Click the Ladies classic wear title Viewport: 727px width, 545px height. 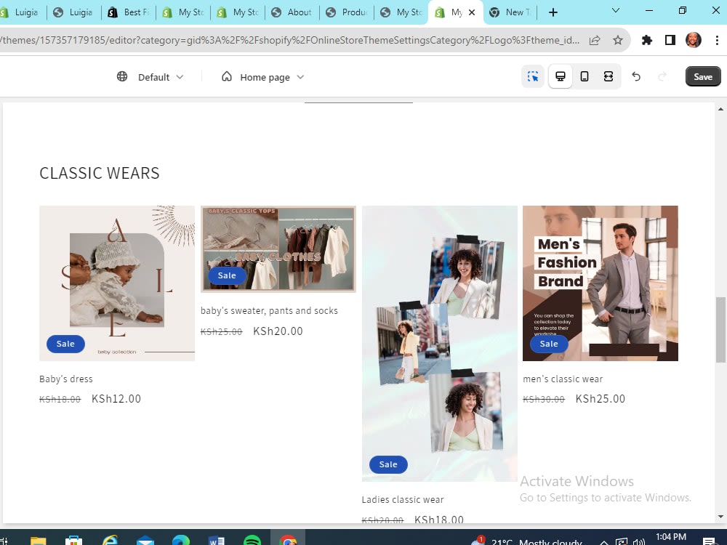click(403, 500)
